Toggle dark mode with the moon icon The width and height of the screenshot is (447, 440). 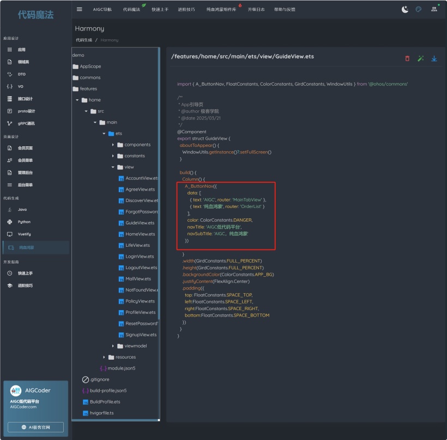tap(404, 9)
